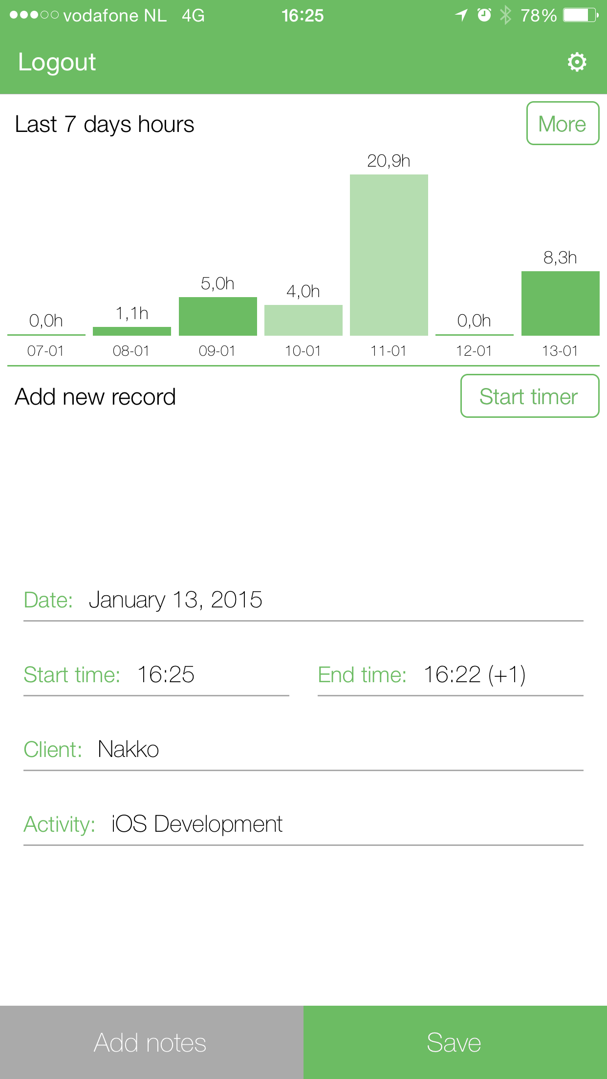Tap the alarm clock status icon
Viewport: 607px width, 1079px height.
coord(484,15)
